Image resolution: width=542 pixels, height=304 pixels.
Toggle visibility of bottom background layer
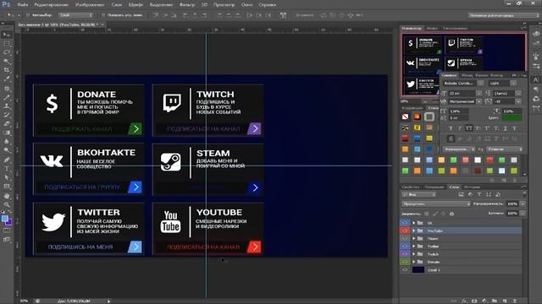click(405, 270)
